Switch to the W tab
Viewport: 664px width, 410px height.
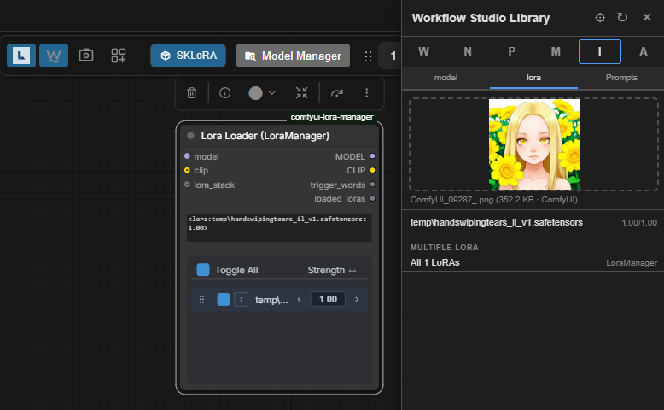(423, 52)
